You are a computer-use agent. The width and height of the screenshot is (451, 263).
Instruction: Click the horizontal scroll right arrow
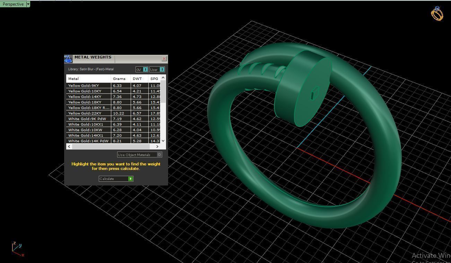pyautogui.click(x=157, y=146)
